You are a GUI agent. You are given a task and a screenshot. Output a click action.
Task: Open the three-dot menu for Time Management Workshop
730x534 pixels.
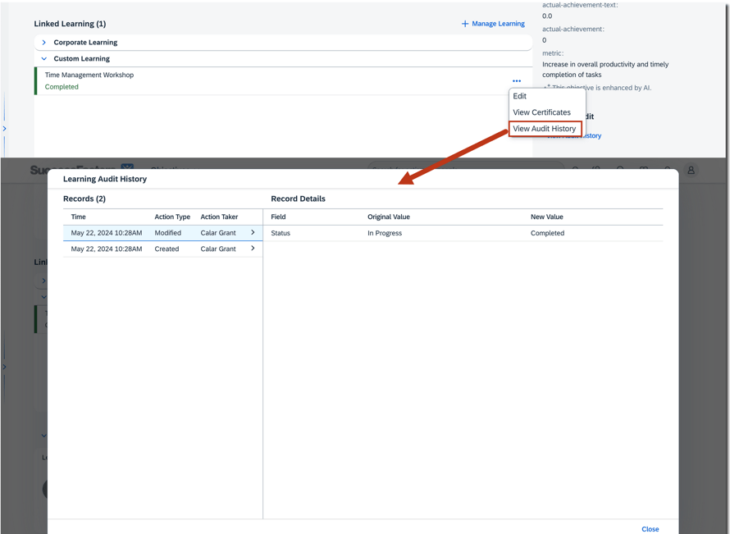(x=516, y=81)
